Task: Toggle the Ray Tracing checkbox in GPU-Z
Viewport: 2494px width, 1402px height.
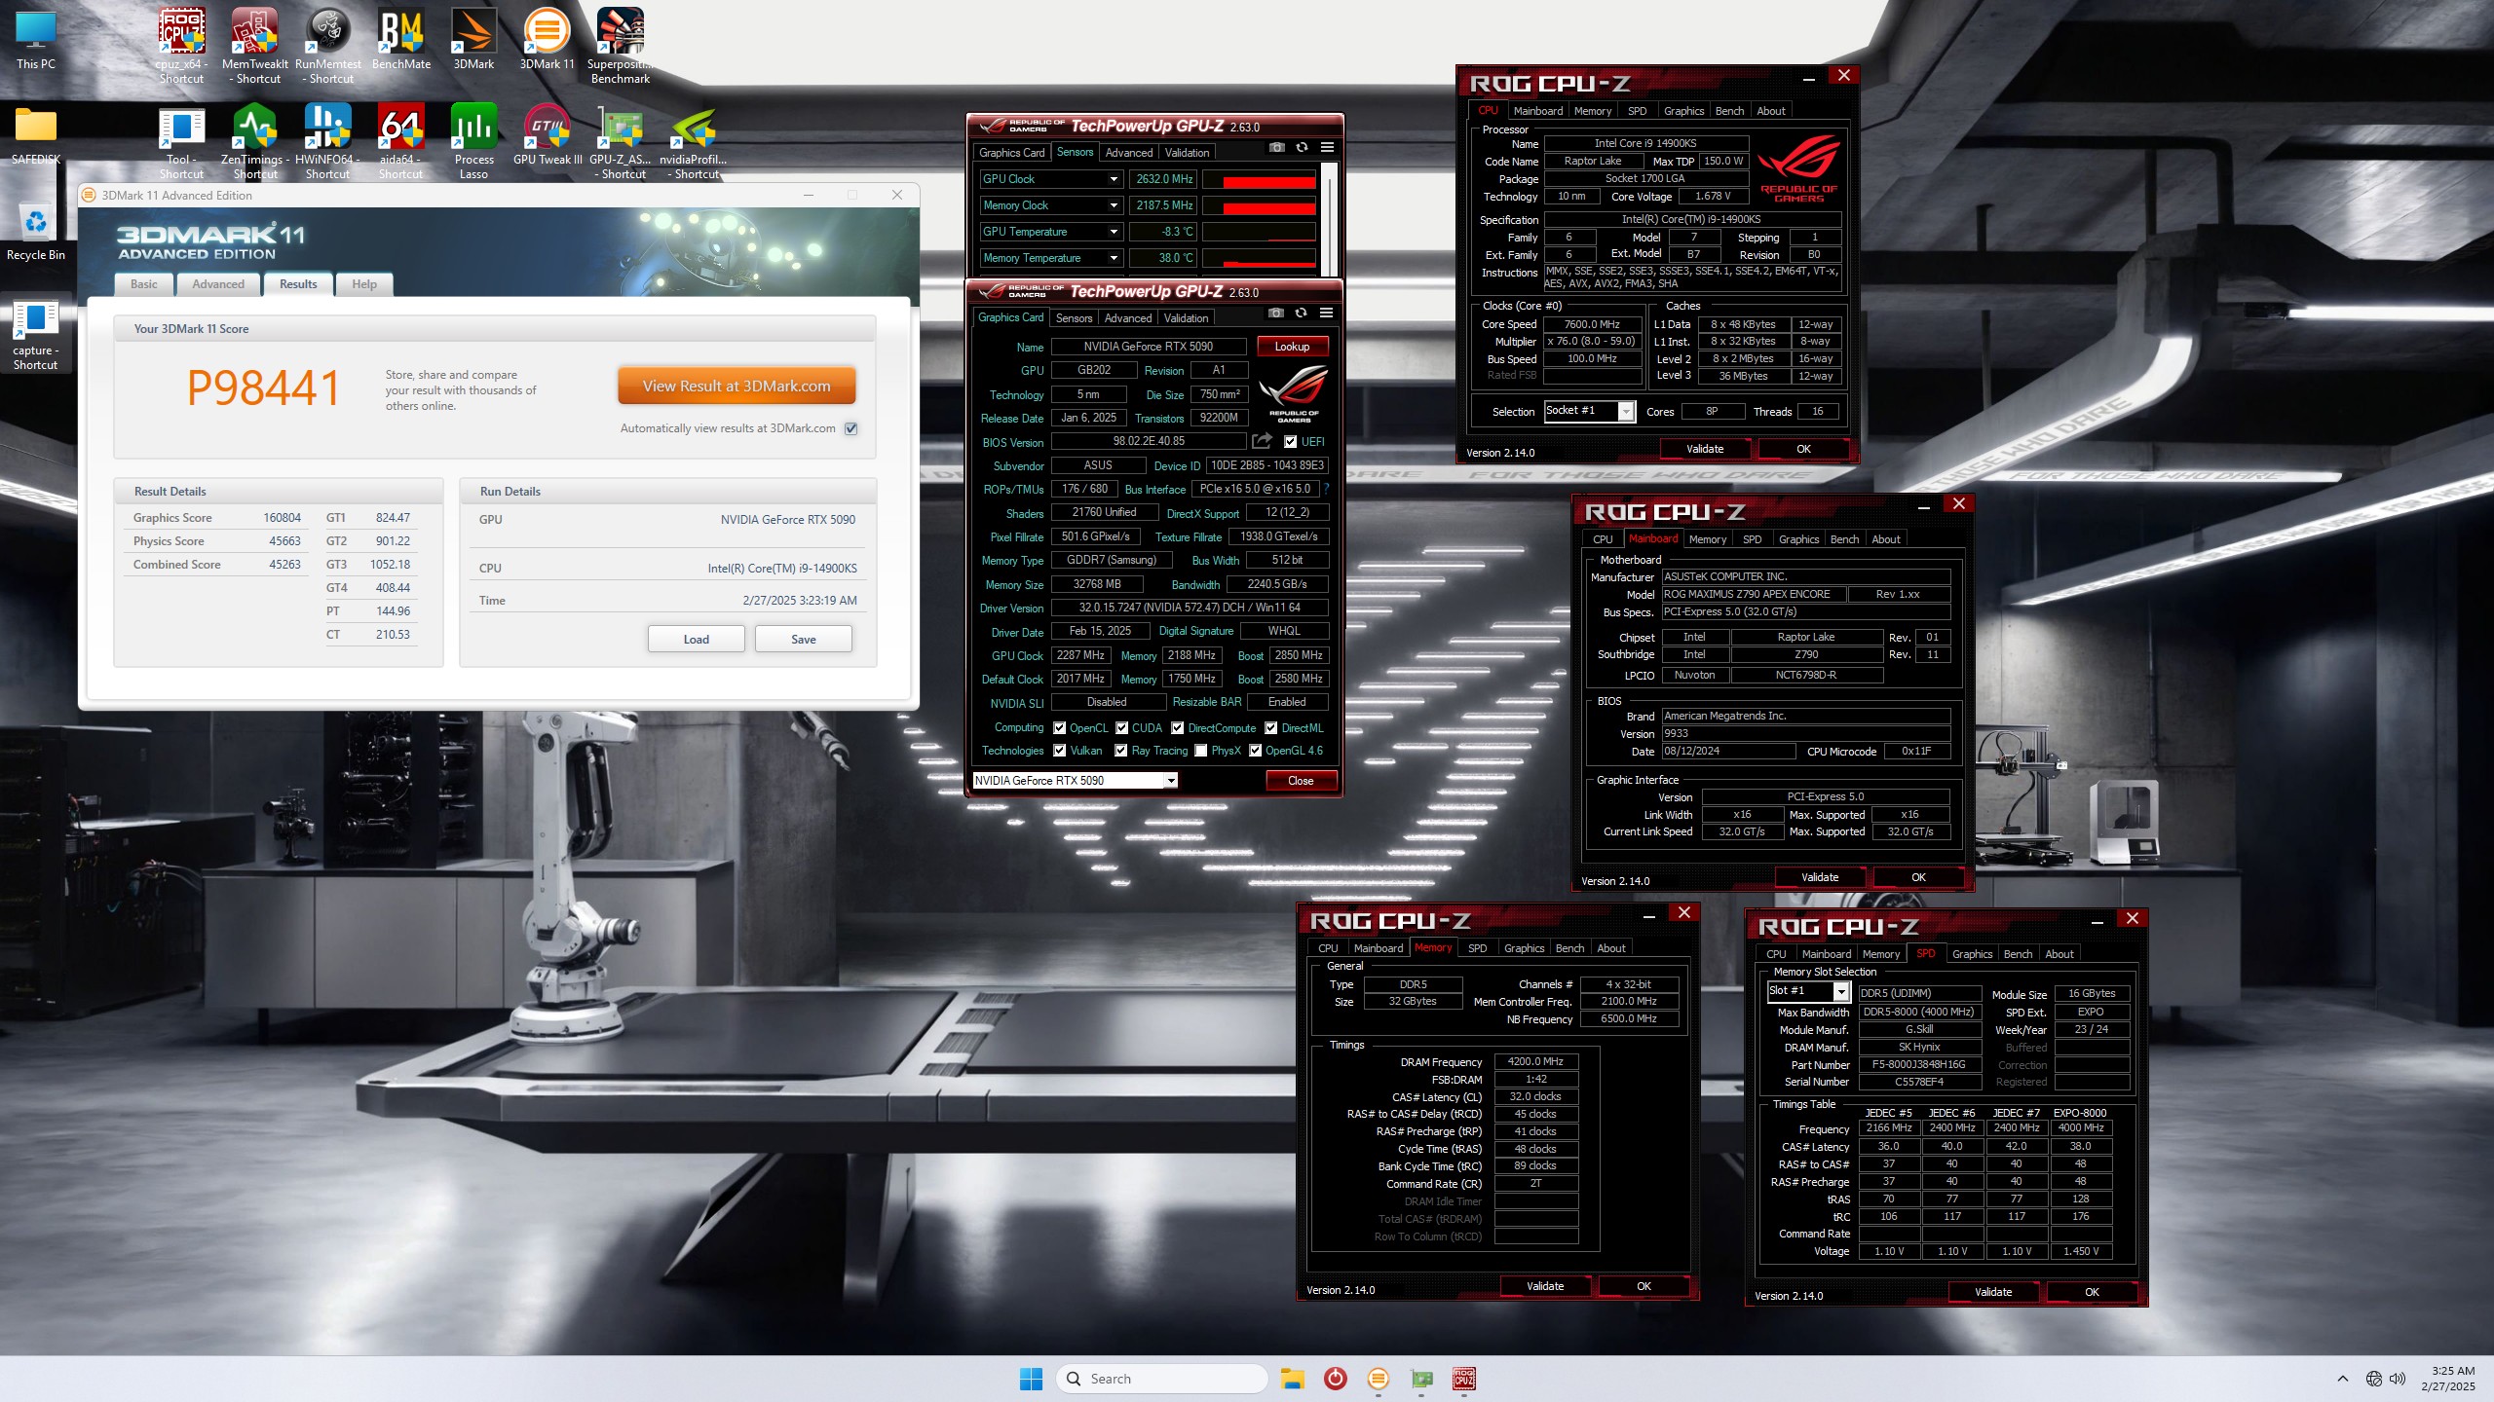Action: (1121, 751)
